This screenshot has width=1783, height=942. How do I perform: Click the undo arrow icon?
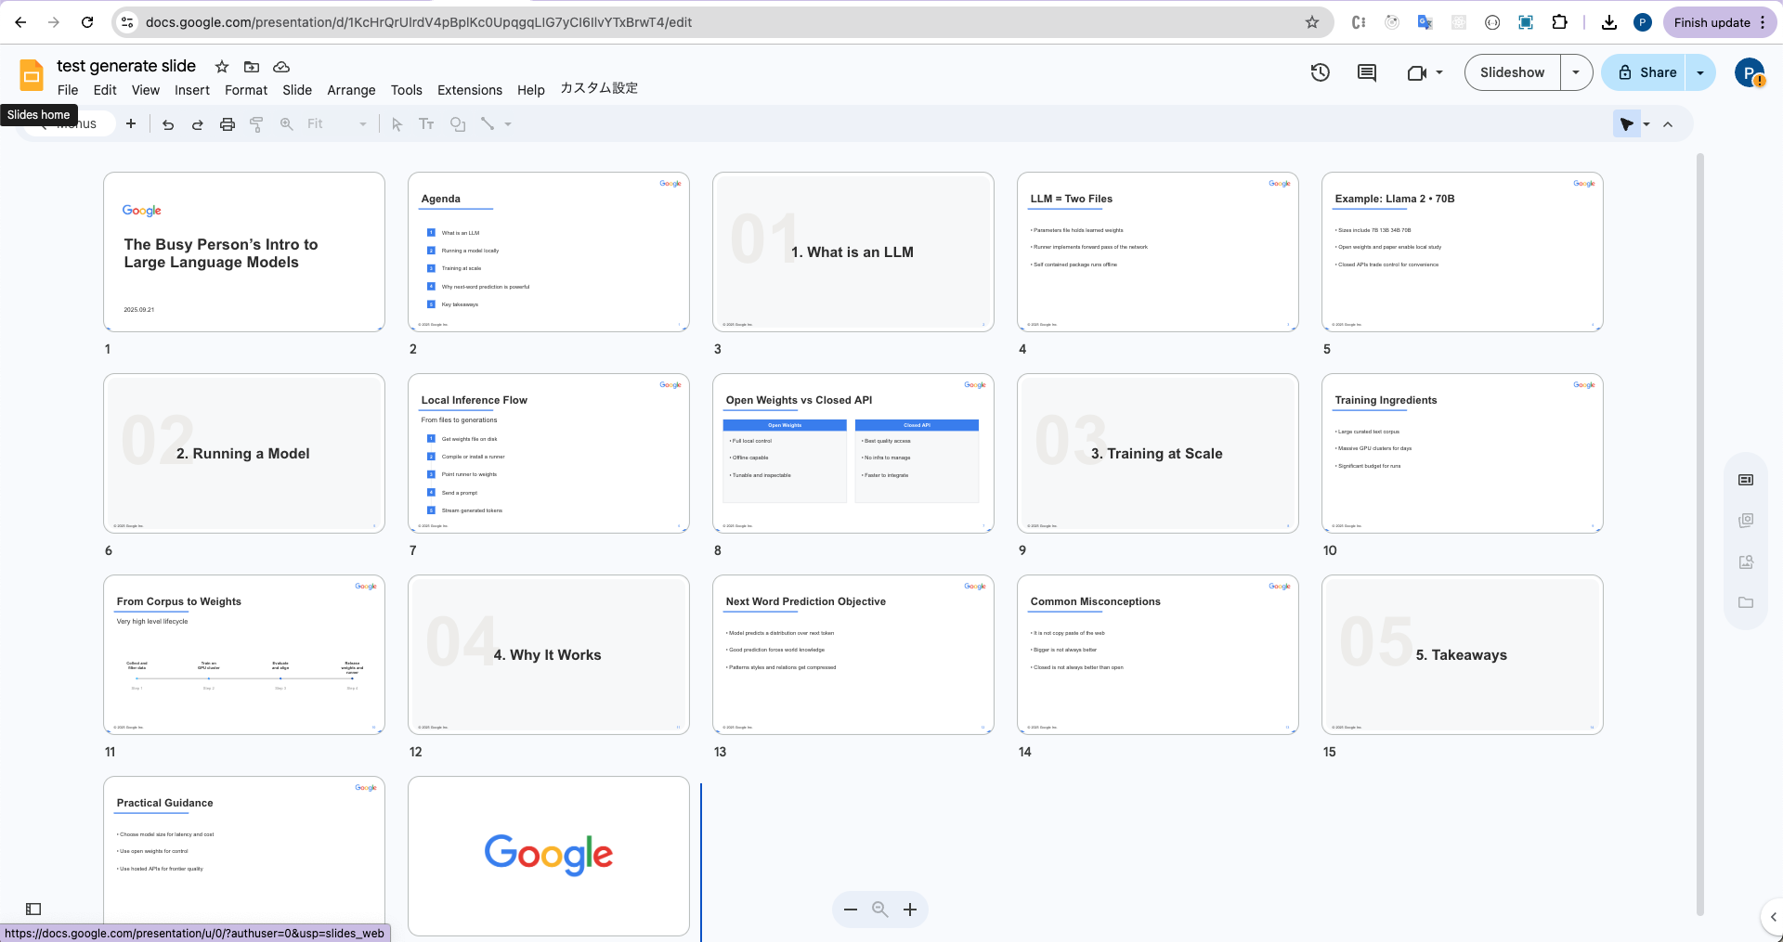click(x=168, y=124)
